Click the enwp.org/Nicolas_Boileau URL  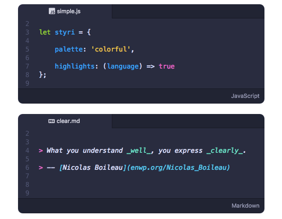pos(178,167)
